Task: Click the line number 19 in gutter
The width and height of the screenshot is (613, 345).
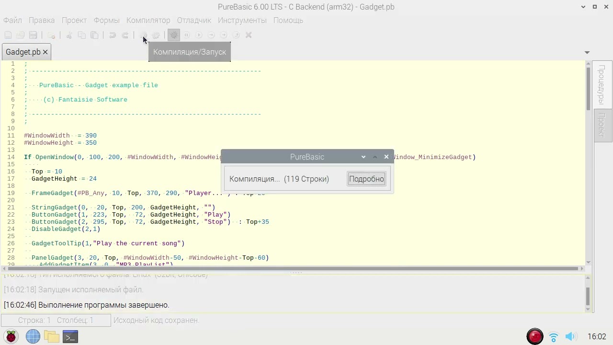Action: tap(11, 193)
